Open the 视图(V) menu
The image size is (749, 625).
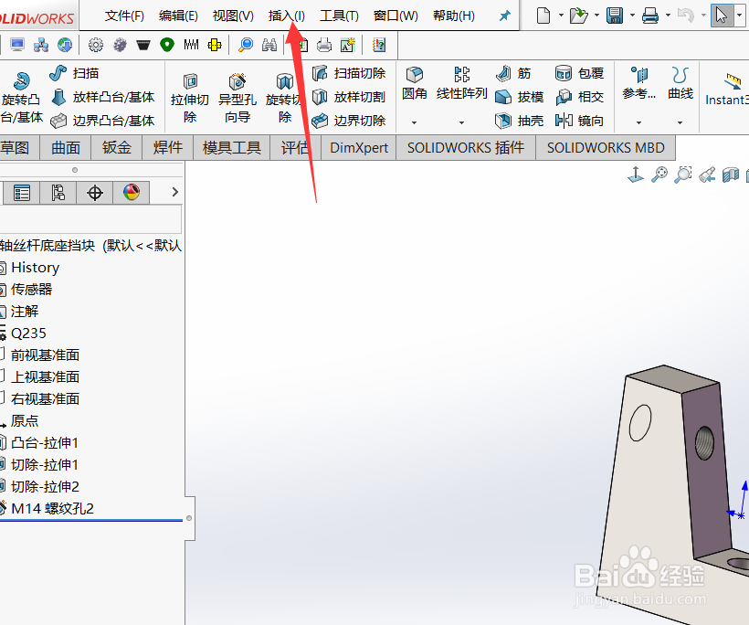[x=233, y=16]
